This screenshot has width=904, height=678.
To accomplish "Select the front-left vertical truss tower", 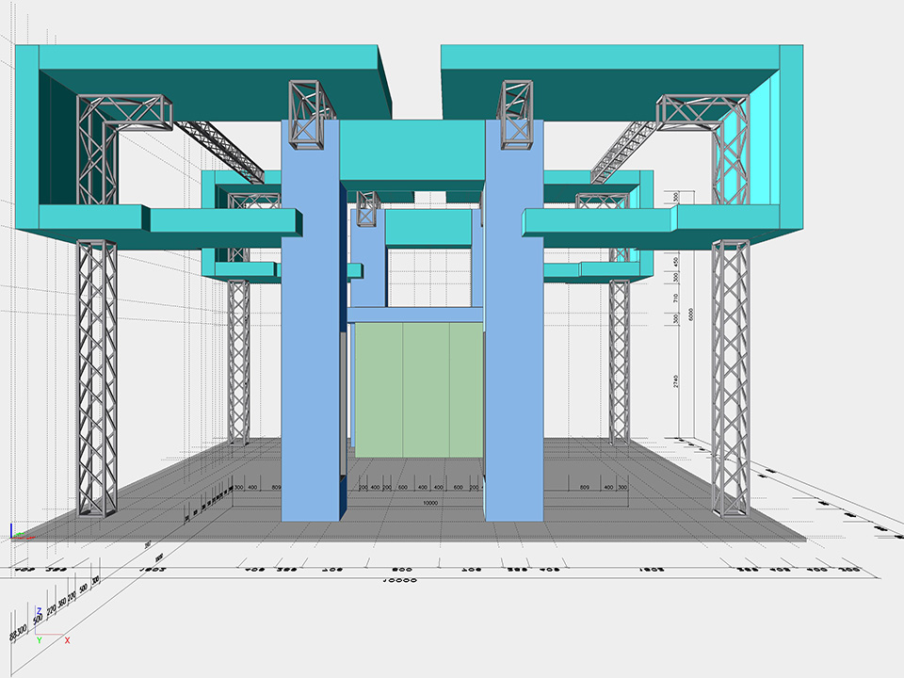I will click(97, 377).
